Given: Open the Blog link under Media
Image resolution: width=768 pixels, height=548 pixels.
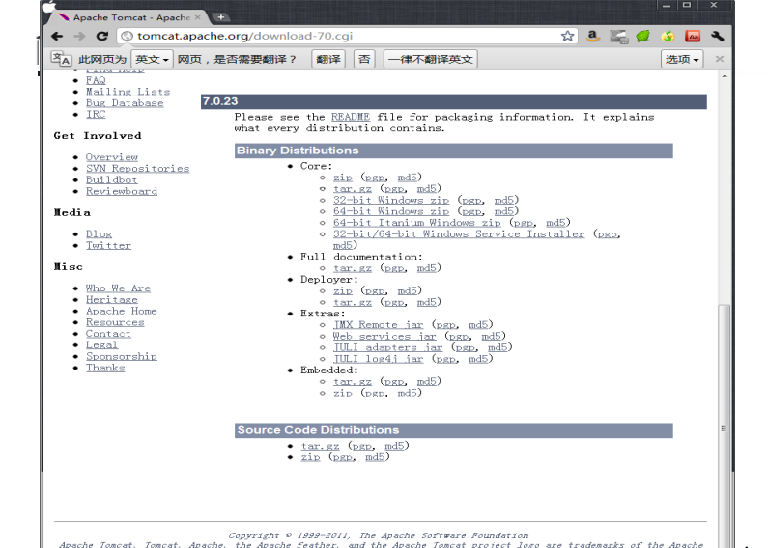Looking at the screenshot, I should 99,233.
